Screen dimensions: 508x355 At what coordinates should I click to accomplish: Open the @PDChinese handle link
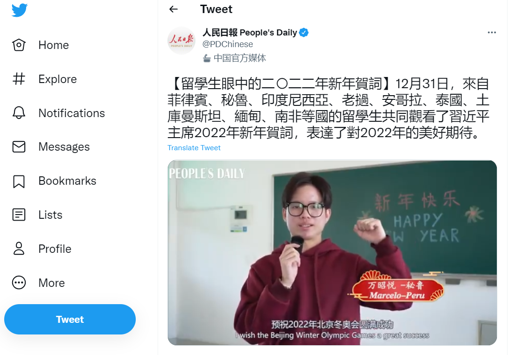pyautogui.click(x=228, y=44)
